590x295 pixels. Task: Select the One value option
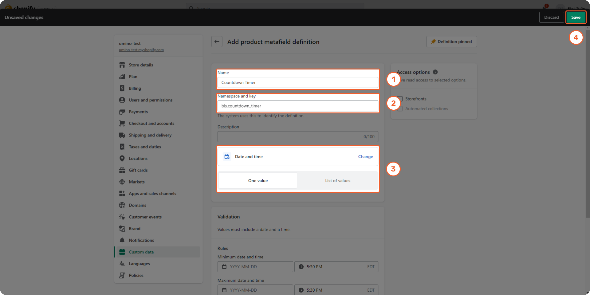point(258,181)
